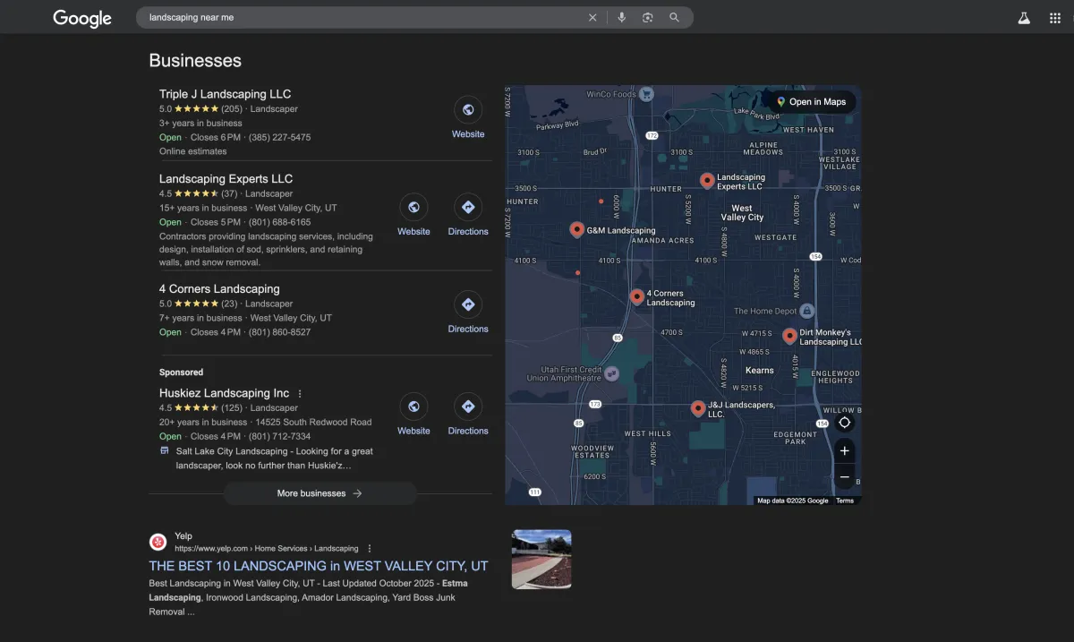Click the Yelp result thumbnail image
Viewport: 1074px width, 642px height.
541,559
